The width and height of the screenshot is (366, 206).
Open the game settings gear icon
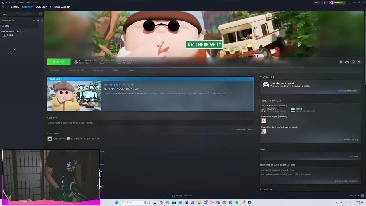tap(341, 62)
